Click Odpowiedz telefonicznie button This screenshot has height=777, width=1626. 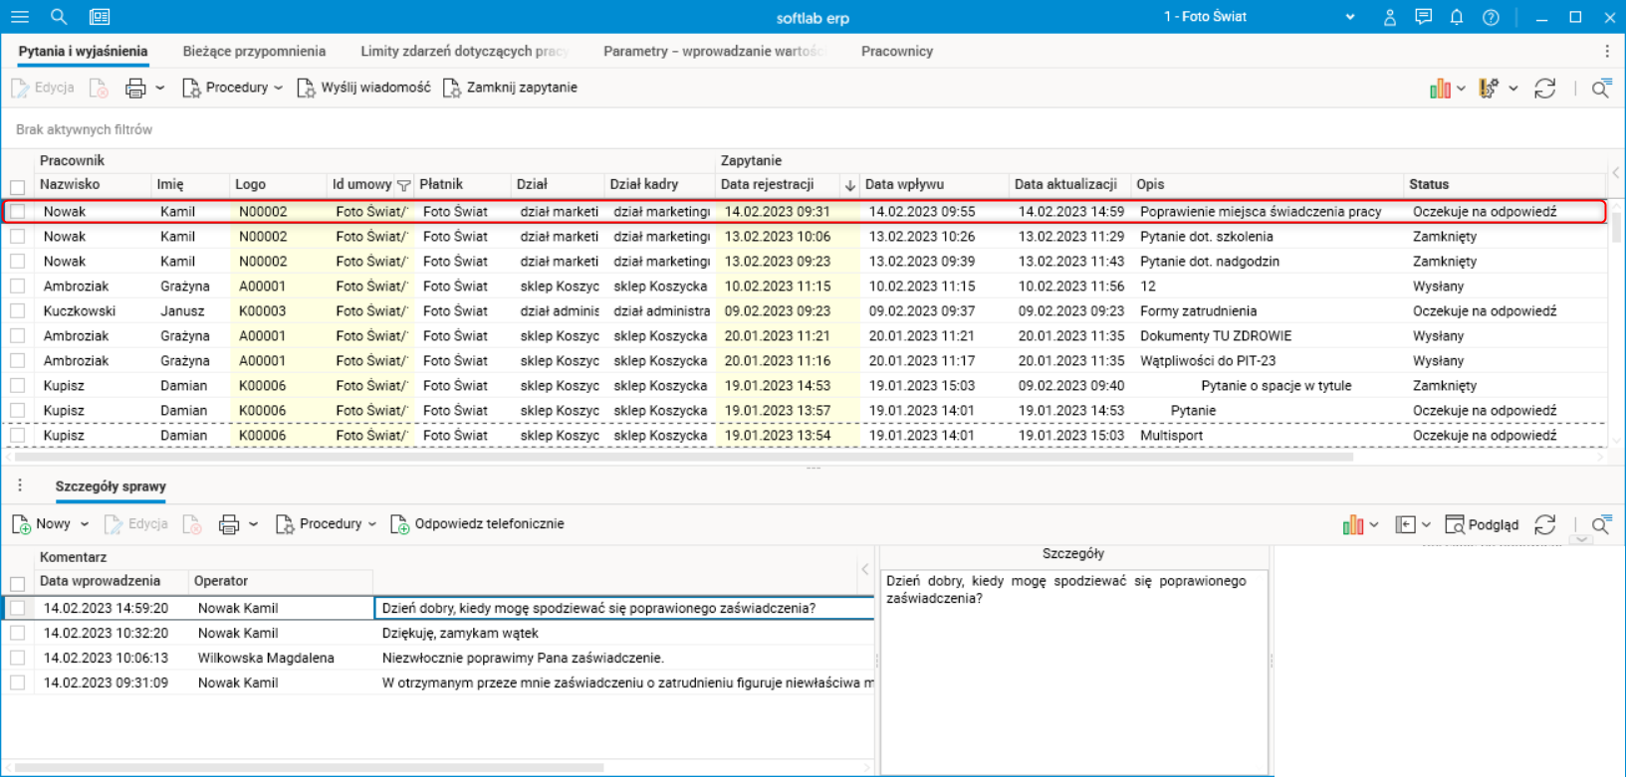478,524
